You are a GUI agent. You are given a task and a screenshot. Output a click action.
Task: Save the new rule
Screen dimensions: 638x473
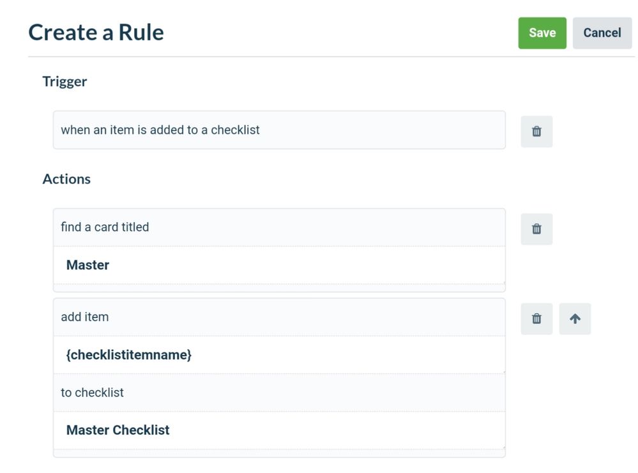[542, 33]
